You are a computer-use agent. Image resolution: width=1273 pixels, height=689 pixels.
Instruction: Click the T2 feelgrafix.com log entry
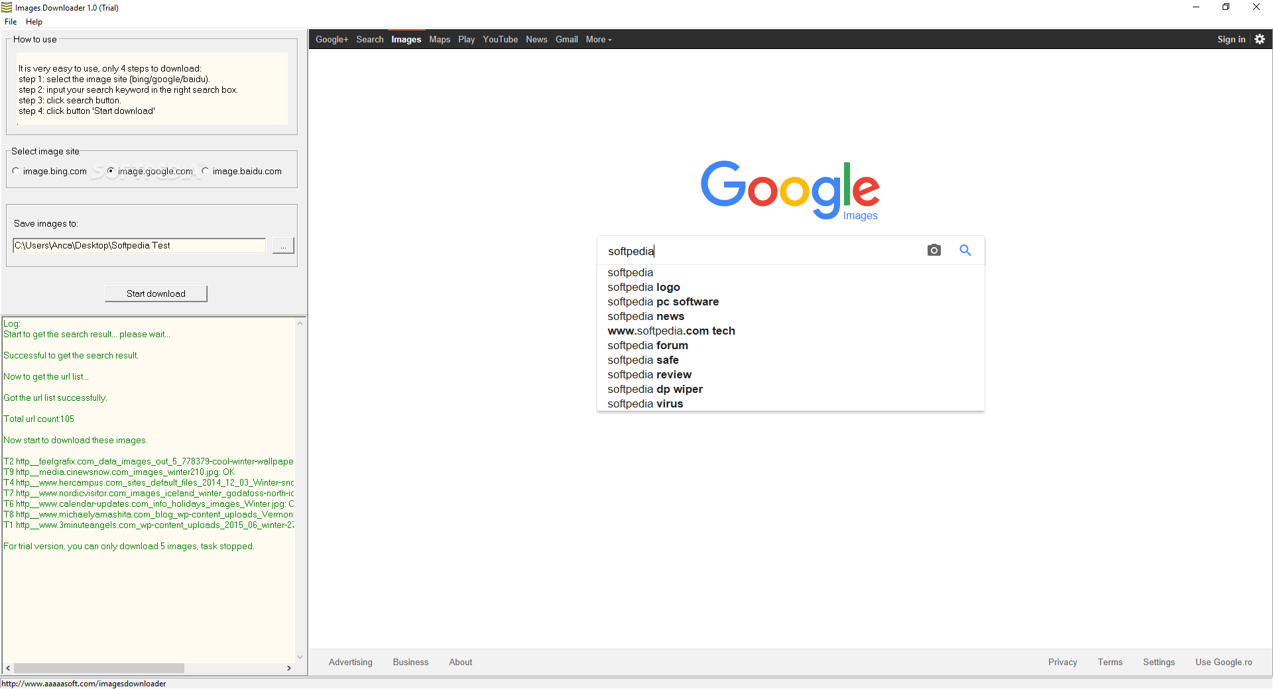point(149,461)
